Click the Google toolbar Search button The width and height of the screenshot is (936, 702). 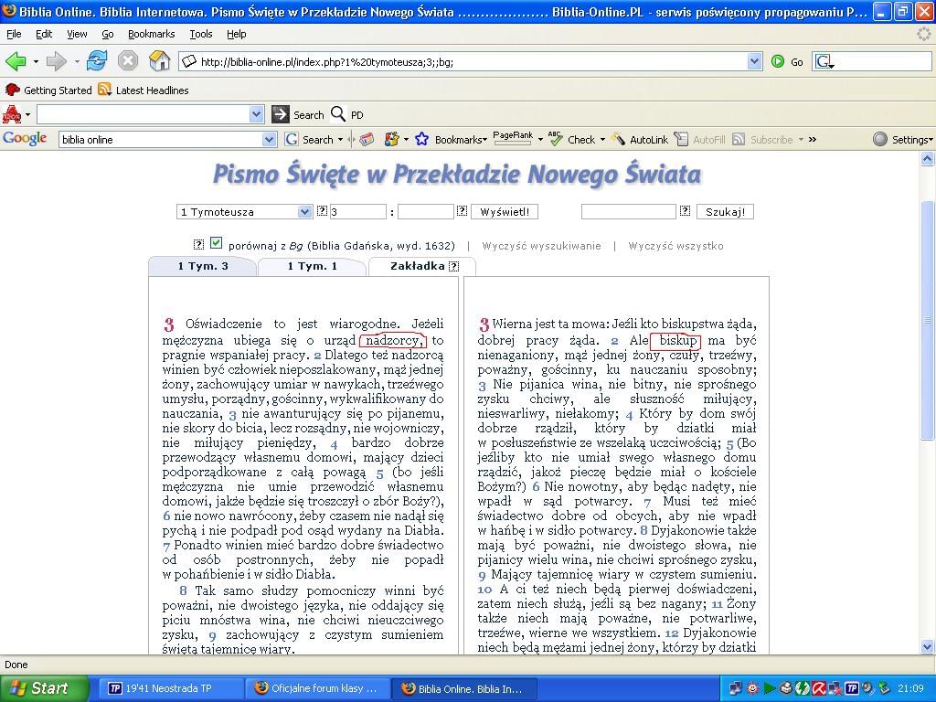click(x=309, y=140)
